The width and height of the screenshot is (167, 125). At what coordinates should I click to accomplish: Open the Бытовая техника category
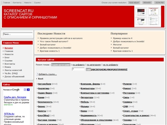47,120
